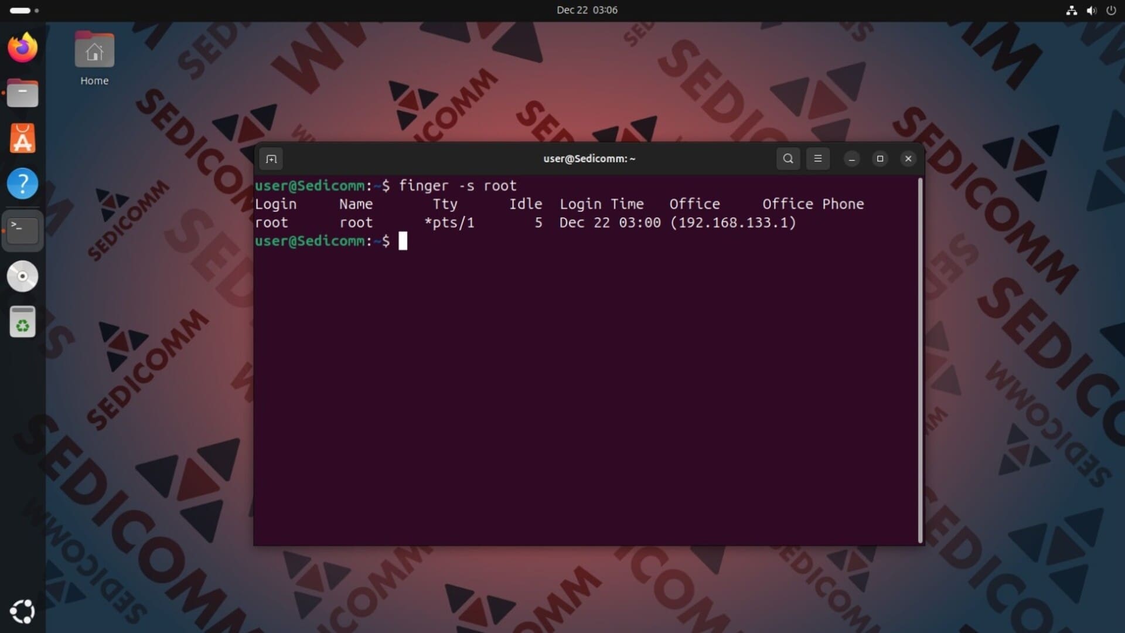
Task: Open the terminal hamburger menu
Action: [818, 159]
